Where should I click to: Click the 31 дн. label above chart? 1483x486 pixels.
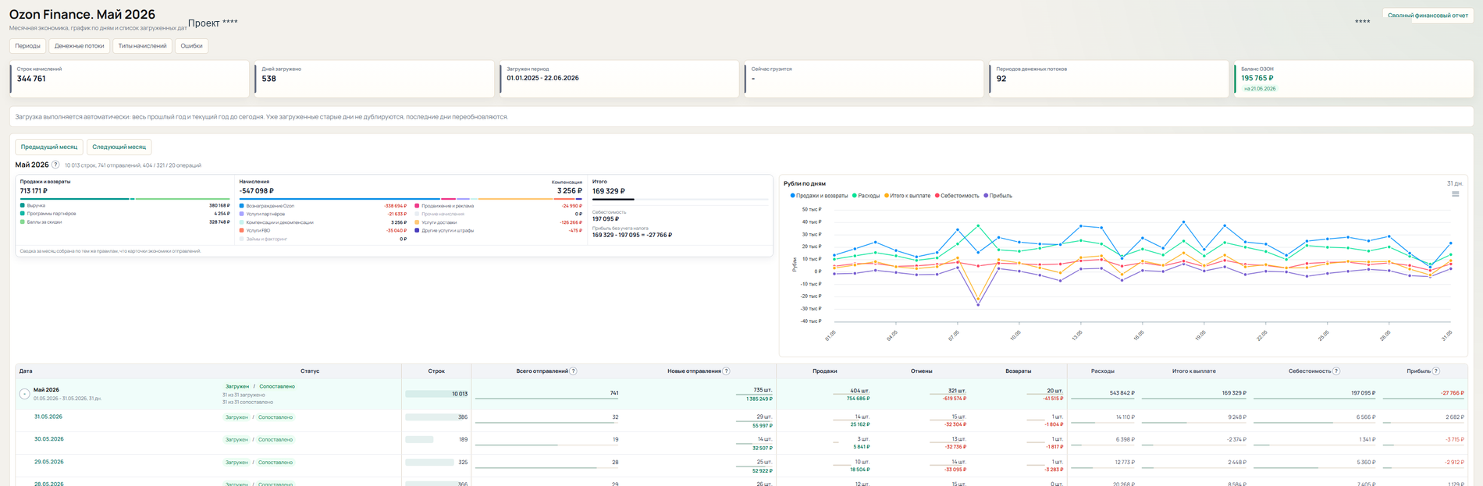point(1455,183)
